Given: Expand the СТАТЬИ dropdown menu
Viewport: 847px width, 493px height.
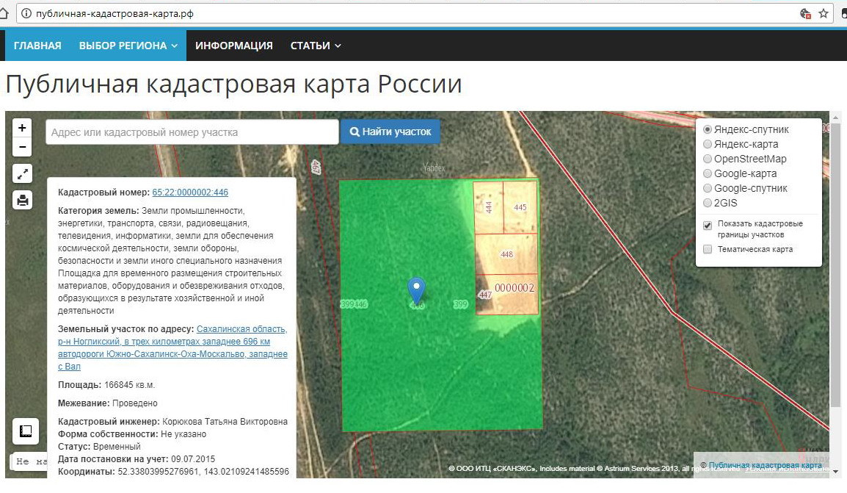Looking at the screenshot, I should (316, 46).
